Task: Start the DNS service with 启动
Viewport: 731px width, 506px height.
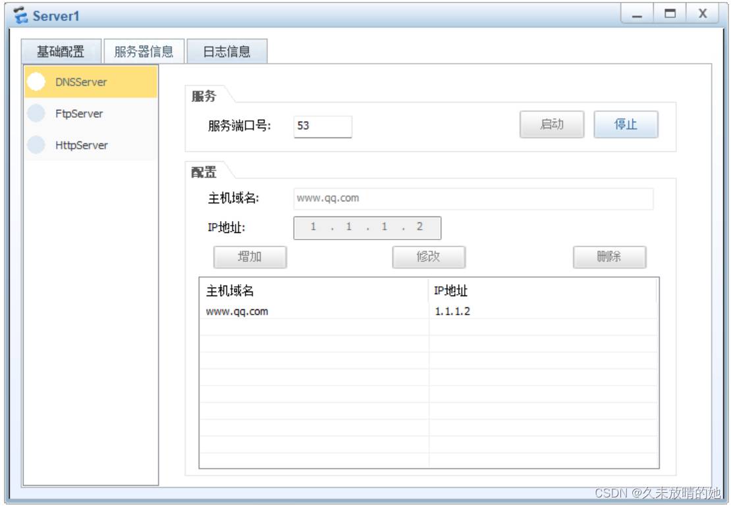Action: tap(552, 124)
